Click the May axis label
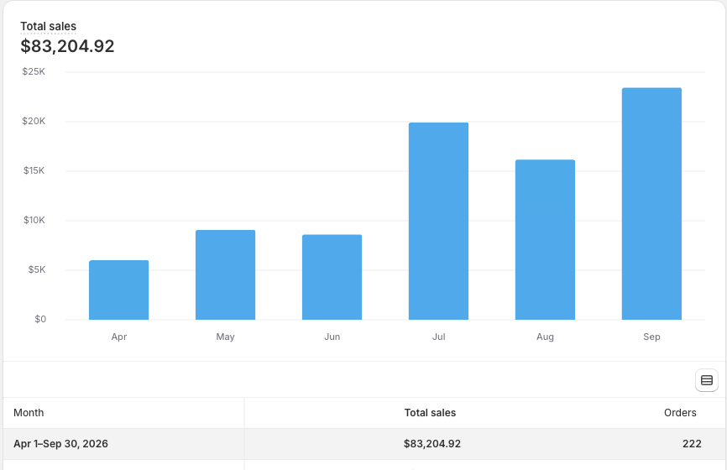The width and height of the screenshot is (727, 470). point(225,337)
